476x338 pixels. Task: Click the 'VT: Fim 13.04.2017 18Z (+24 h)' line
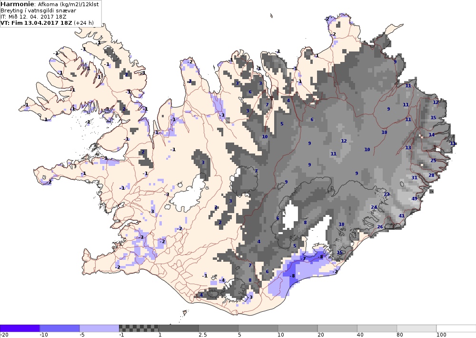pyautogui.click(x=47, y=23)
